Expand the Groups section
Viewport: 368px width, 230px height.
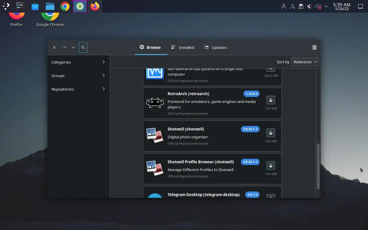click(x=78, y=76)
